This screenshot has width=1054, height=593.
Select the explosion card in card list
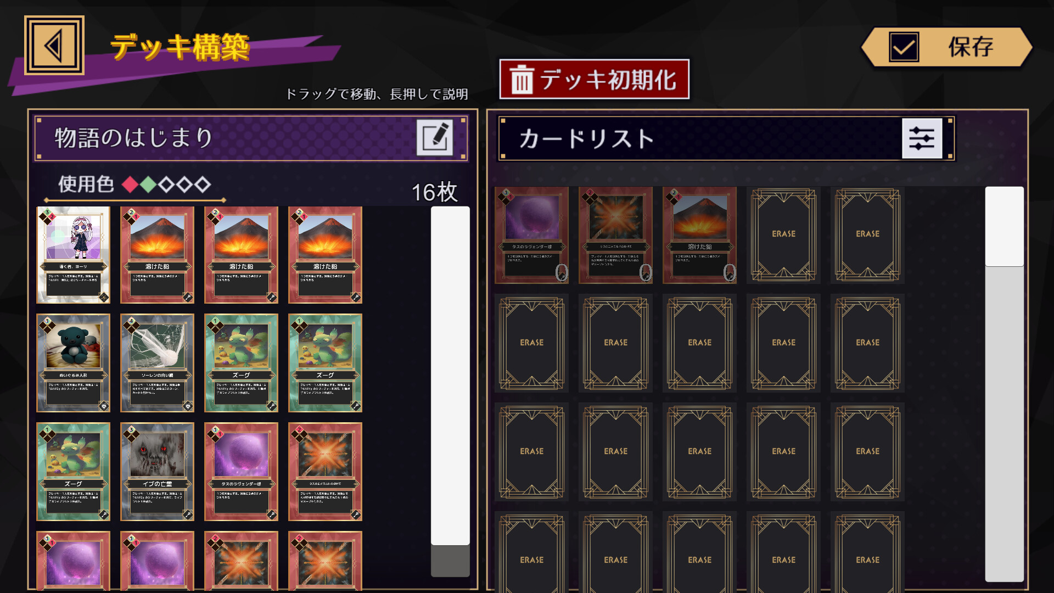[615, 235]
